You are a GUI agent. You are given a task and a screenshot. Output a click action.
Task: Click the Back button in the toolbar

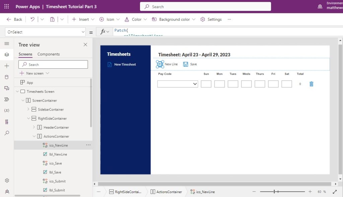[14, 19]
